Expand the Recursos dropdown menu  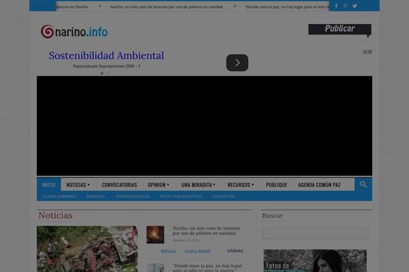pyautogui.click(x=241, y=184)
